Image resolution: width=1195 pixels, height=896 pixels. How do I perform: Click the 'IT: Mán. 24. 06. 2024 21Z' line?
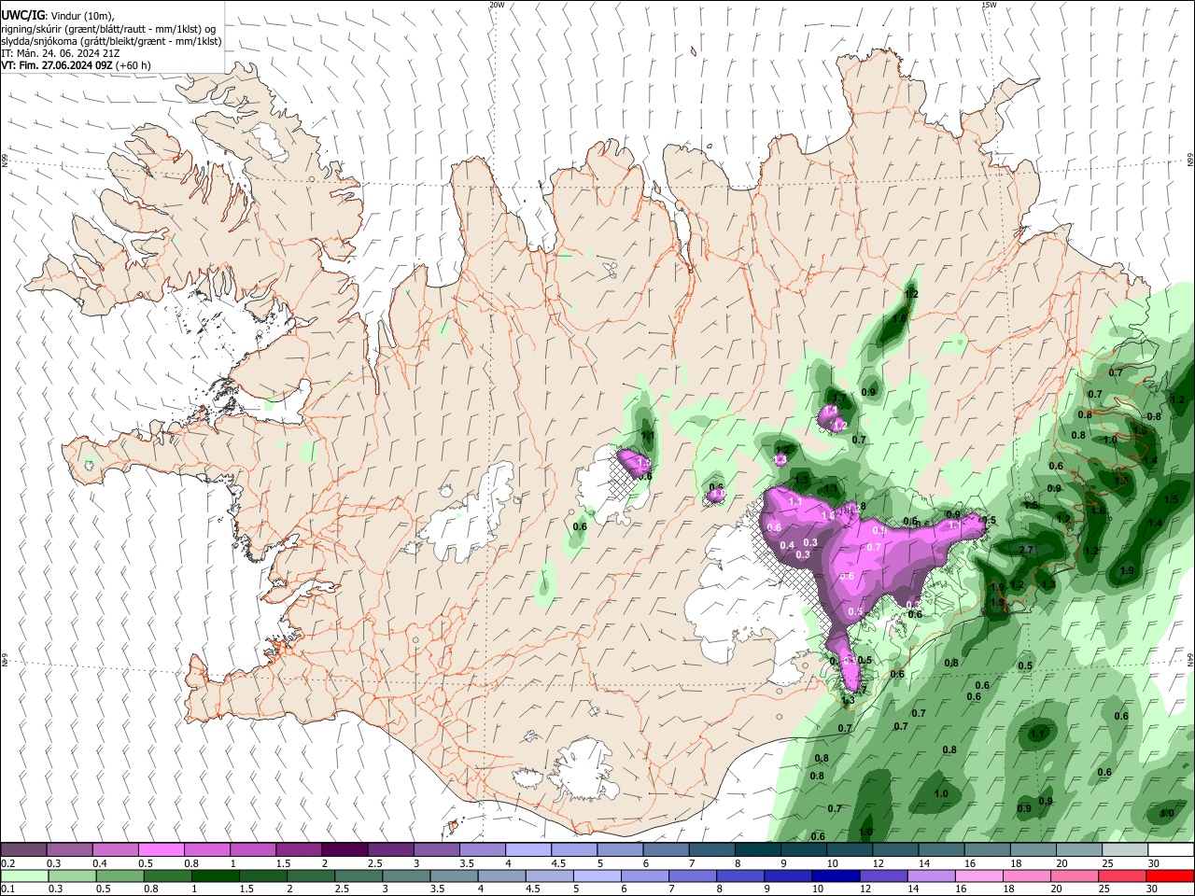tap(59, 53)
